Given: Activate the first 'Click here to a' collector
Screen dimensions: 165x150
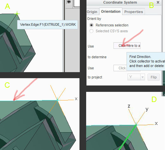Looking at the screenshot, I should [127, 46].
